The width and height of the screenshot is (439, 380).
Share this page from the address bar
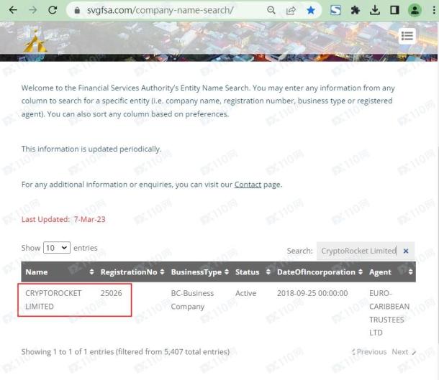pos(291,11)
